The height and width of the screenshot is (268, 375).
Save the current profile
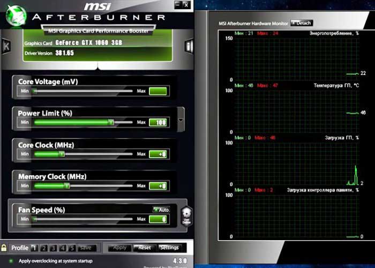pyautogui.click(x=85, y=248)
